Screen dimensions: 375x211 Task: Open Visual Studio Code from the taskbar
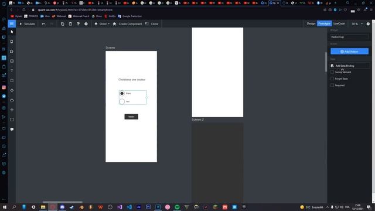click(x=129, y=207)
